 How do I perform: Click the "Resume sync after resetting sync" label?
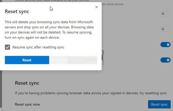38,47
